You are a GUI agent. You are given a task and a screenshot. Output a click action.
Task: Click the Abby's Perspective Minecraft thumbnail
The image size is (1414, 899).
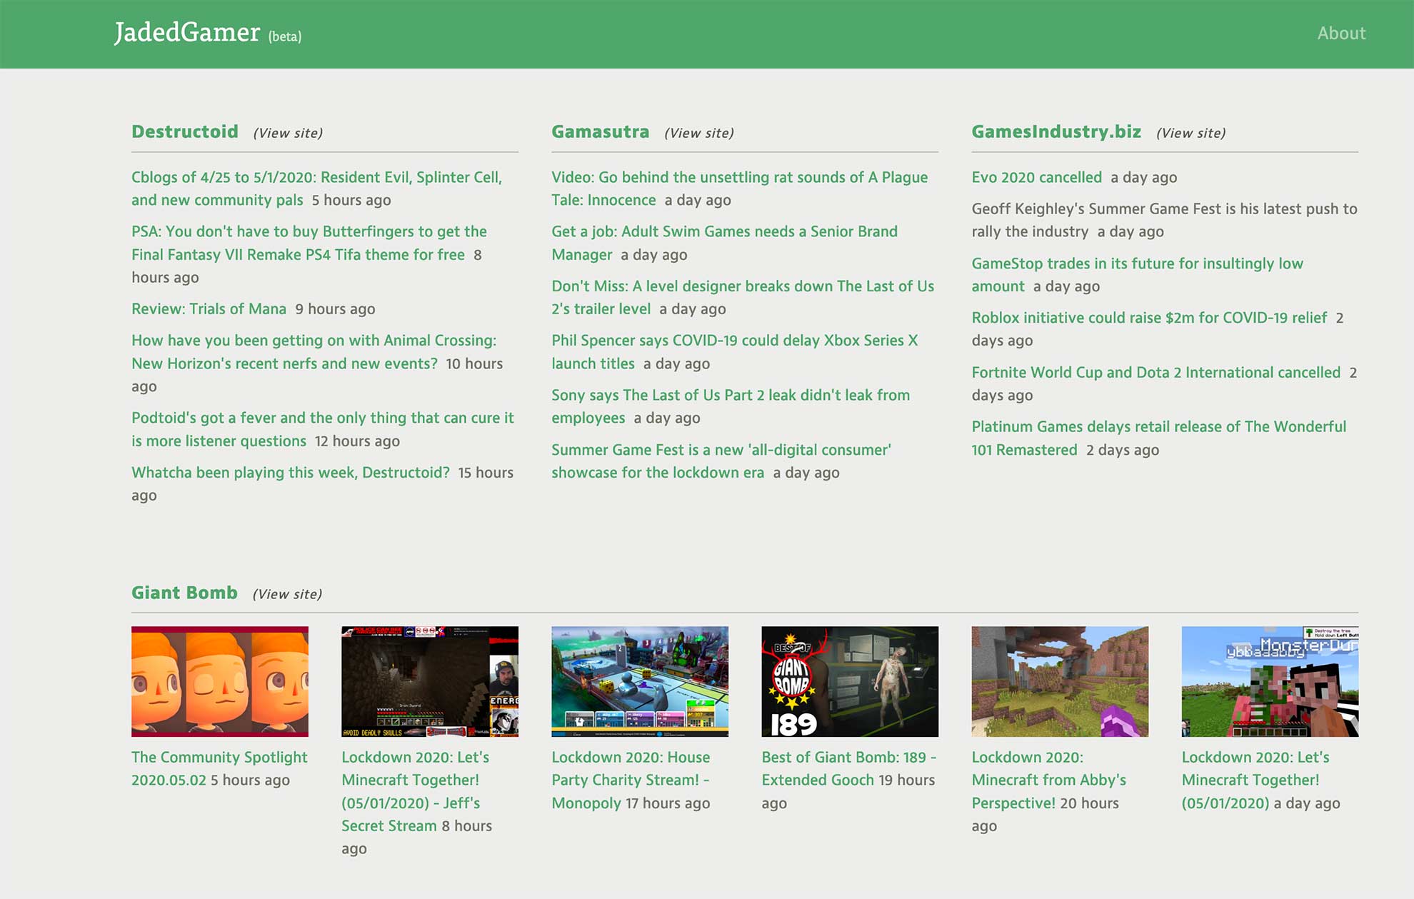pyautogui.click(x=1060, y=681)
